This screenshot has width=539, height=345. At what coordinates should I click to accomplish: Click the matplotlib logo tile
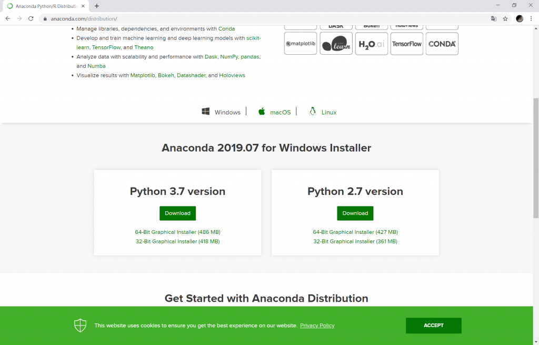point(301,44)
